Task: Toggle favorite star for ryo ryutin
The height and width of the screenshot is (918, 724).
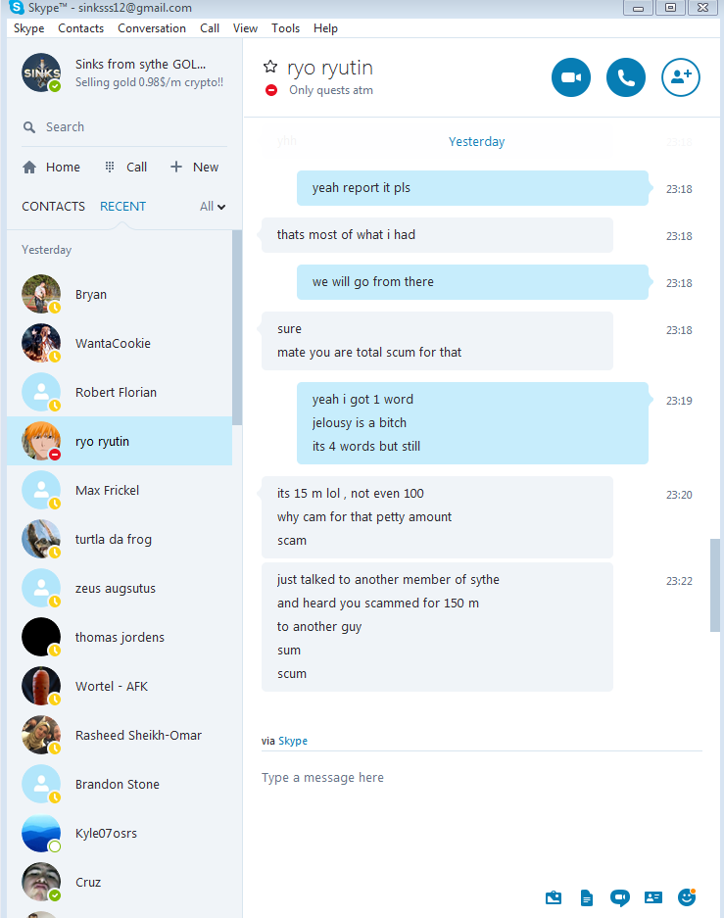Action: click(x=269, y=67)
